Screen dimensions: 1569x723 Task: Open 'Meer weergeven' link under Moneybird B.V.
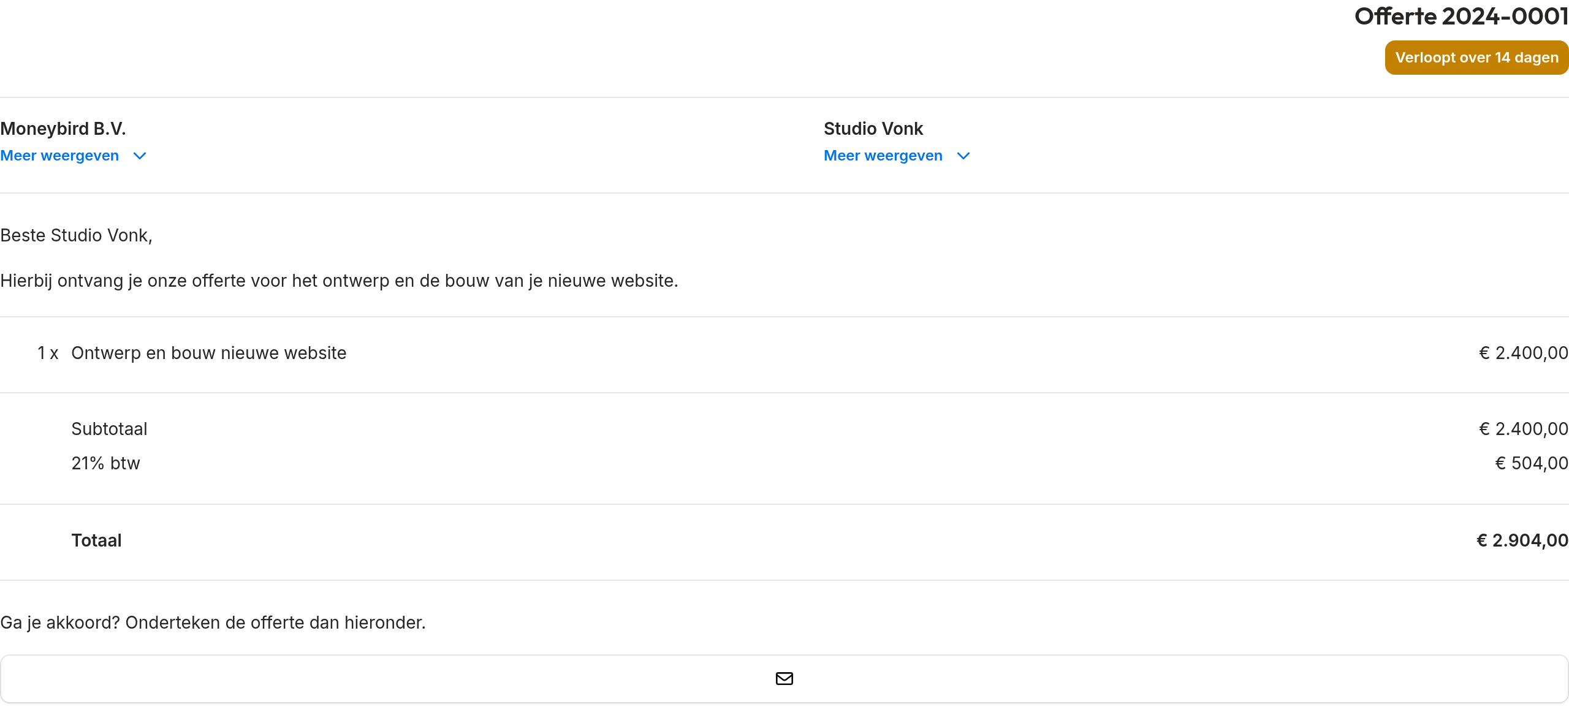point(59,156)
